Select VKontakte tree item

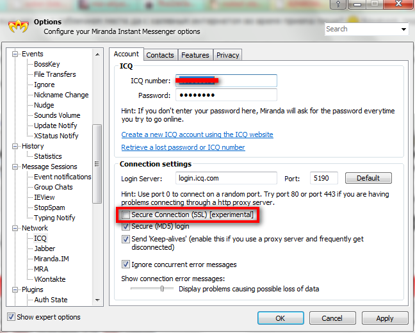tap(49, 279)
